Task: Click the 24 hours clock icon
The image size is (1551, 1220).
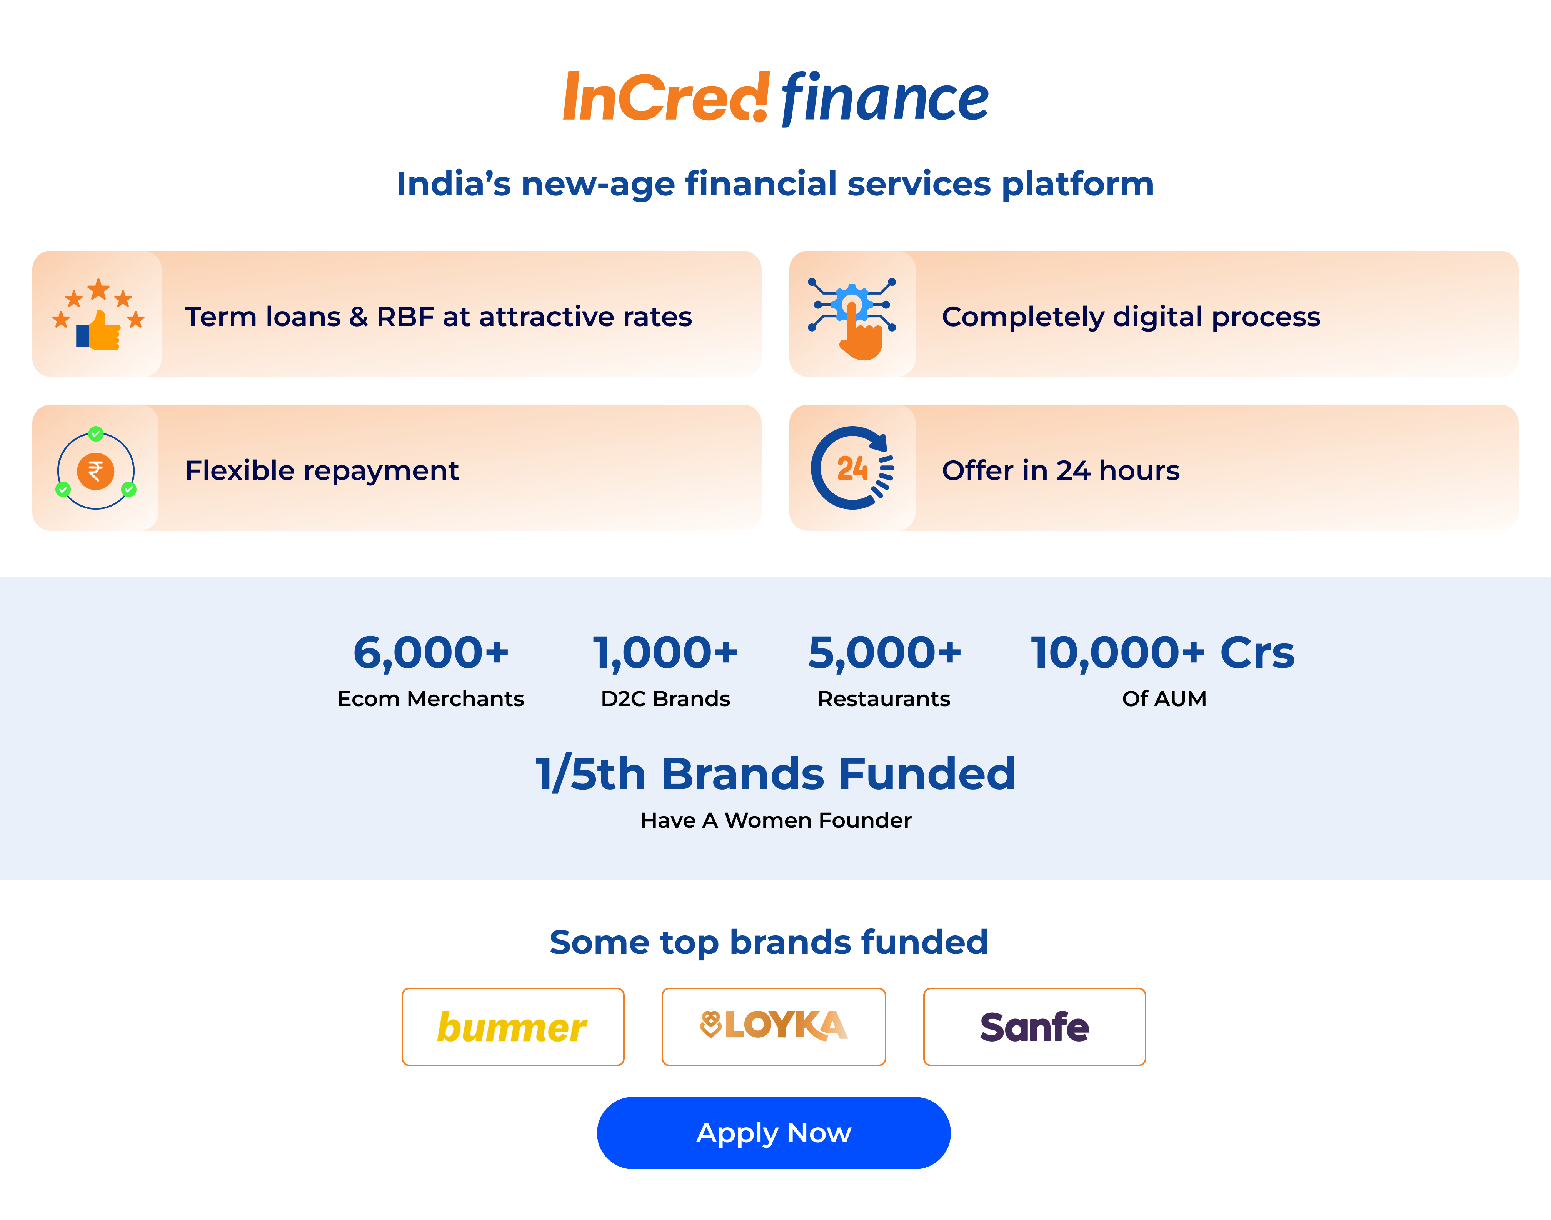Action: pos(852,468)
